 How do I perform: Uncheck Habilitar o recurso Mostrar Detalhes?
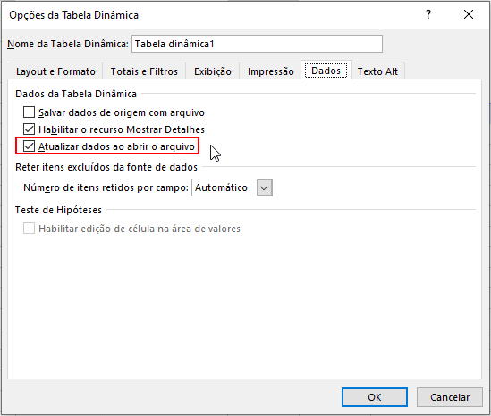[29, 129]
